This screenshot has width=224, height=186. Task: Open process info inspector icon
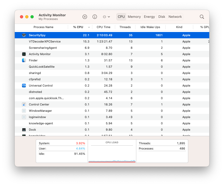click(95, 17)
